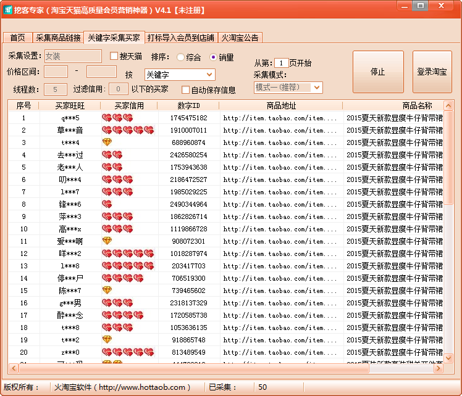Click diamond credit icon for 陈***7
The width and height of the screenshot is (462, 396).
(107, 291)
